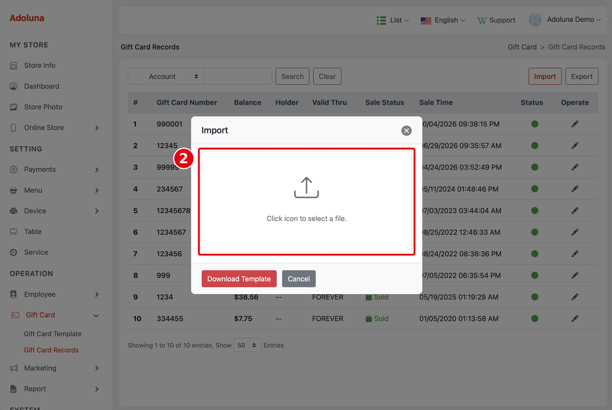Click the Search button
This screenshot has width=612, height=410.
(292, 76)
